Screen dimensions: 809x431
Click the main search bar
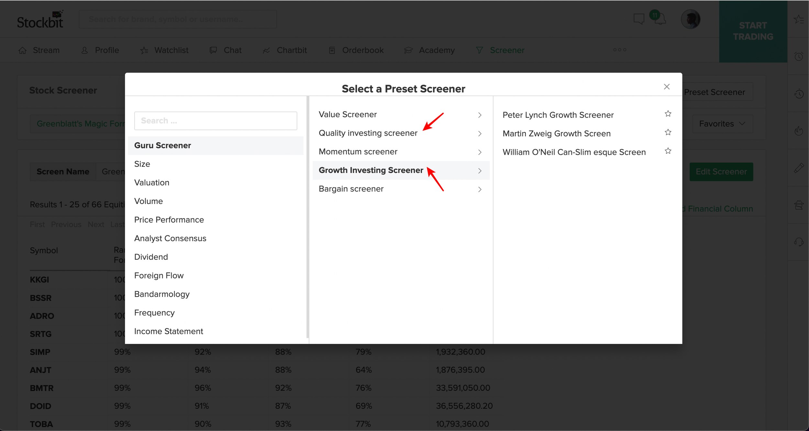tap(178, 19)
